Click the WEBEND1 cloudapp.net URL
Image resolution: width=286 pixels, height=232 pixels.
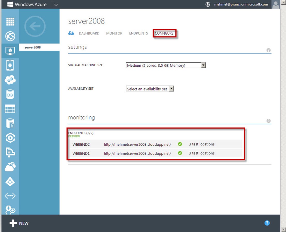(138, 153)
